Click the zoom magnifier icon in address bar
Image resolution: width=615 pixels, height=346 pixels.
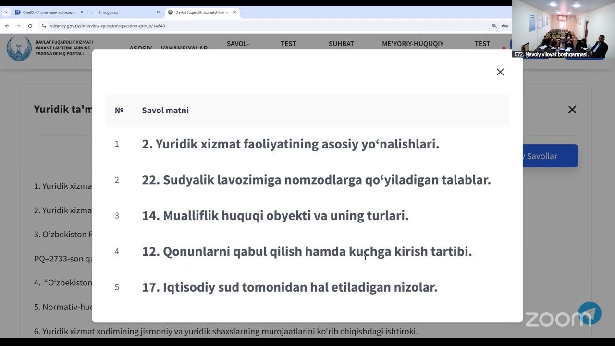tap(494, 26)
